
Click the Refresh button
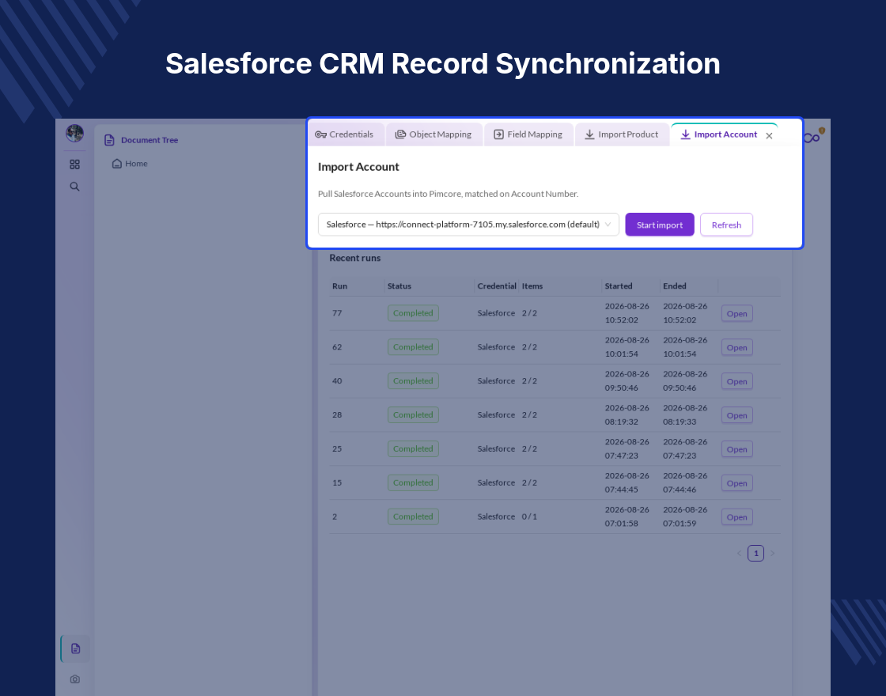click(727, 225)
